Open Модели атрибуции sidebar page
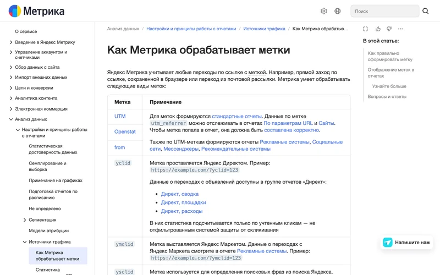Screen dimensions: 440x275 [x=48, y=230]
